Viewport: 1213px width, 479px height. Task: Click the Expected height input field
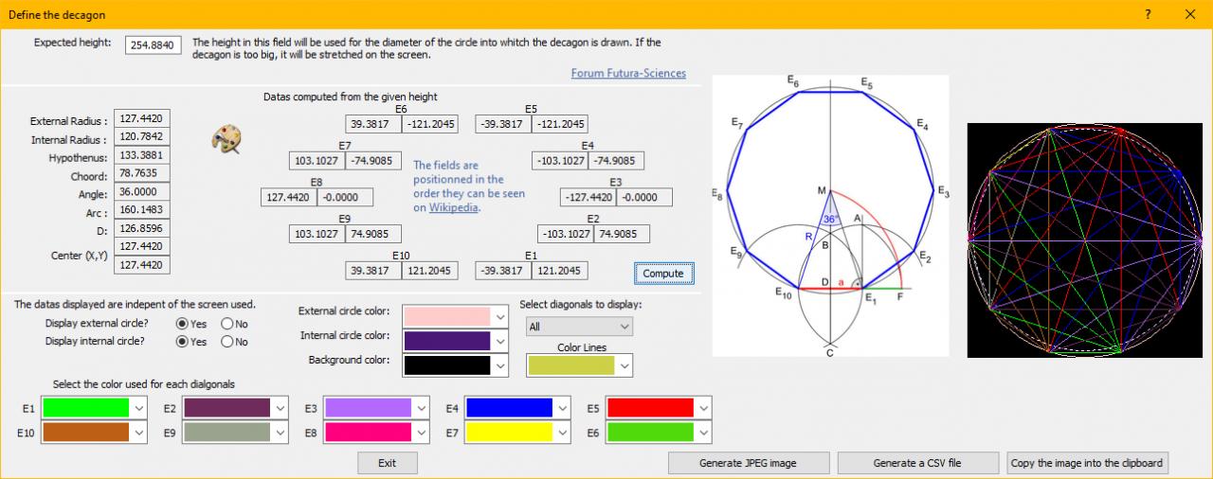153,44
